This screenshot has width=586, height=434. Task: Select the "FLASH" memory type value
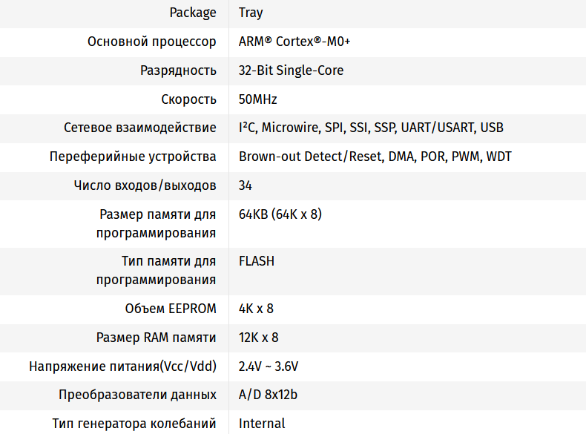tap(257, 261)
